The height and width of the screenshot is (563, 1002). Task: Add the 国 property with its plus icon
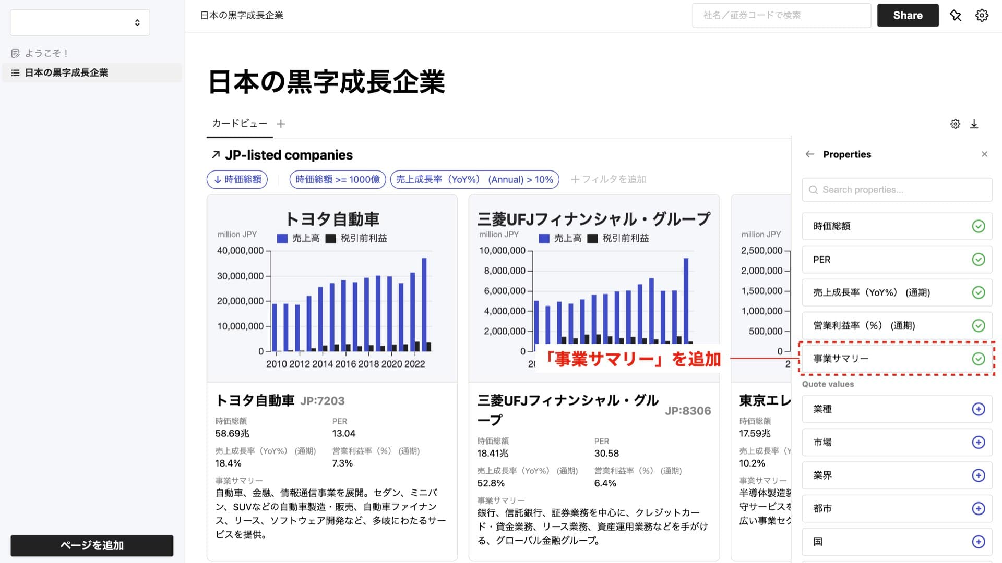pyautogui.click(x=979, y=542)
